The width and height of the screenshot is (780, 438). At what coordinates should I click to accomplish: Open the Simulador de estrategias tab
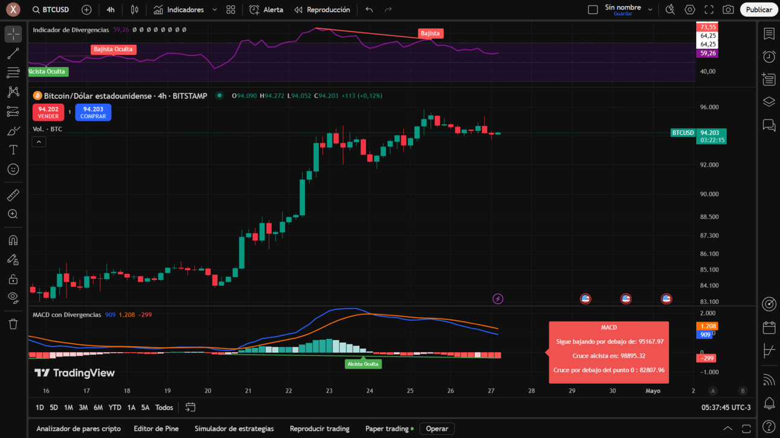(234, 429)
